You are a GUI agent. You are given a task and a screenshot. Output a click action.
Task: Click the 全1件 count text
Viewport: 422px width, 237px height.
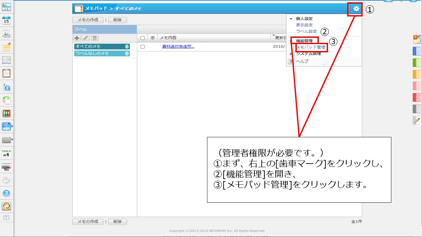coord(357,222)
